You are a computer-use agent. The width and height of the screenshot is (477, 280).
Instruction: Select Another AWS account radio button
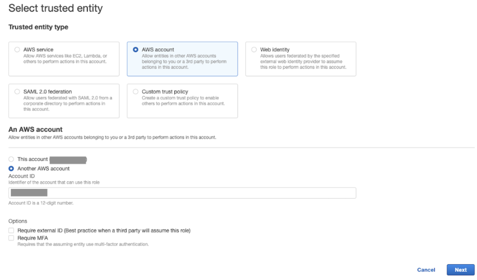pos(11,168)
